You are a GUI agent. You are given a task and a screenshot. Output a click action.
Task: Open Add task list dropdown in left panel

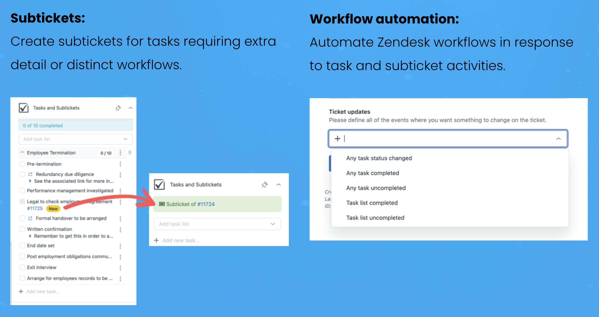click(75, 139)
